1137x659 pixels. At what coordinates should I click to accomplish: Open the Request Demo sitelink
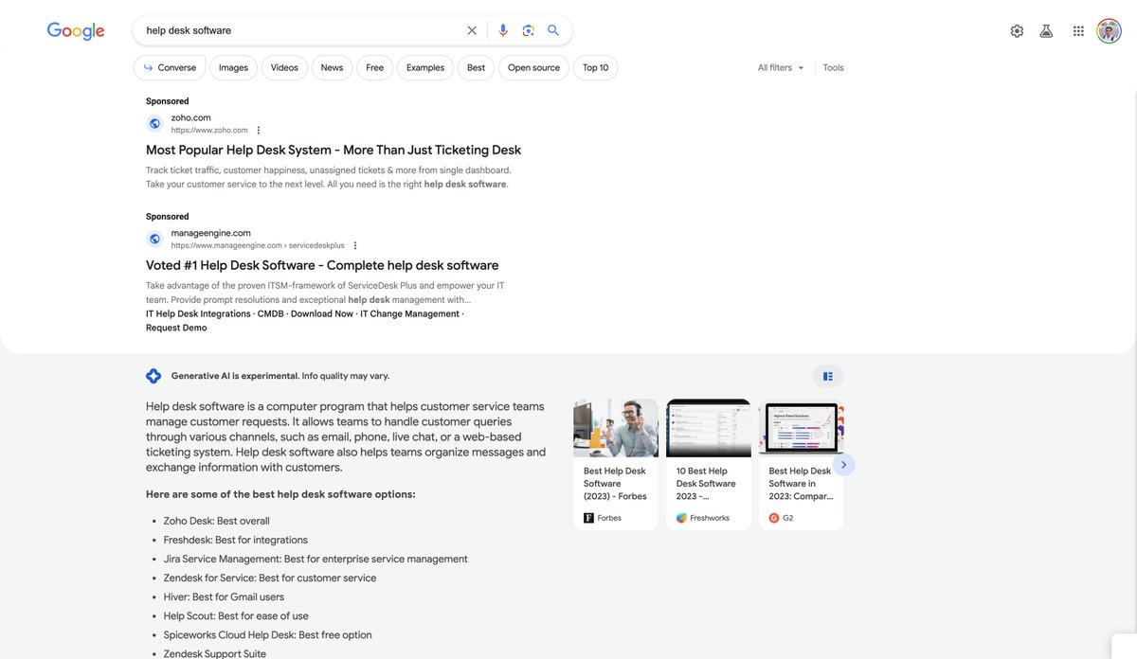(x=176, y=329)
